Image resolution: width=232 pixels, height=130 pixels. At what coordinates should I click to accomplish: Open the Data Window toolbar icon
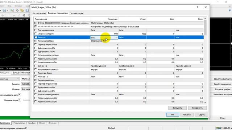pos(17,10)
